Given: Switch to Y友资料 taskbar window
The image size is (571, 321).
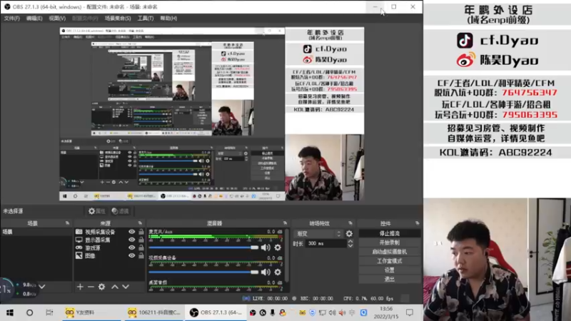Looking at the screenshot, I should 90,312.
